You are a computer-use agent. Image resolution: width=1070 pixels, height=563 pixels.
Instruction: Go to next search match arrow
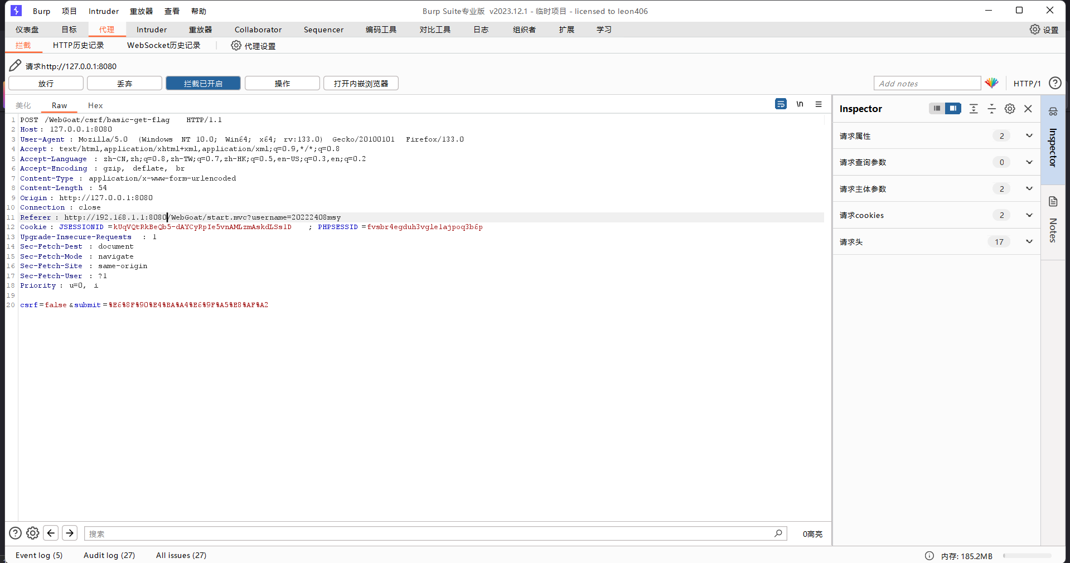pos(70,533)
